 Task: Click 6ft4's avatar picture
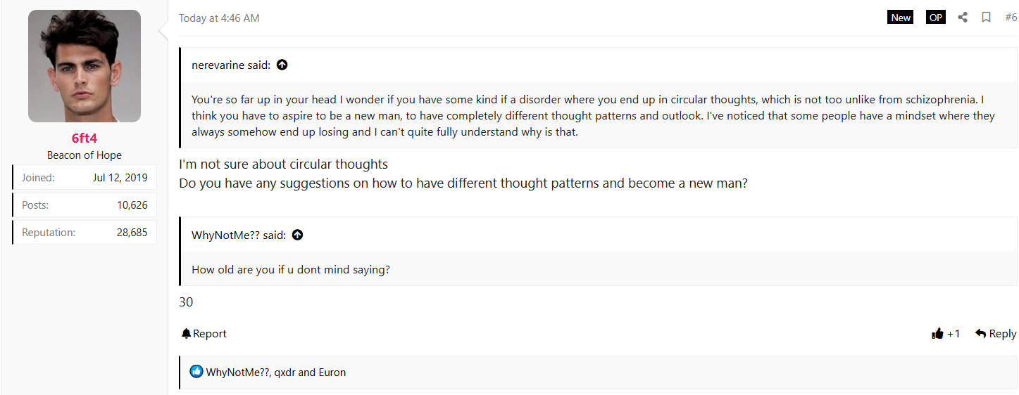(85, 66)
